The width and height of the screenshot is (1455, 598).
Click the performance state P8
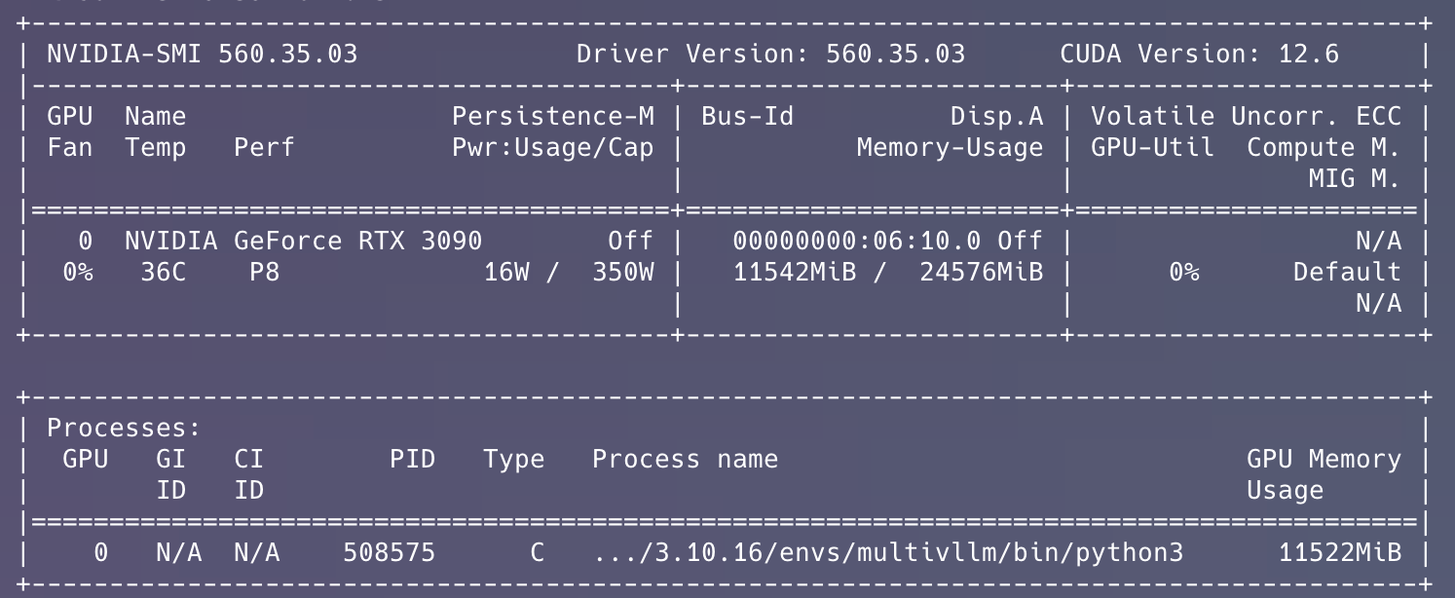point(264,272)
